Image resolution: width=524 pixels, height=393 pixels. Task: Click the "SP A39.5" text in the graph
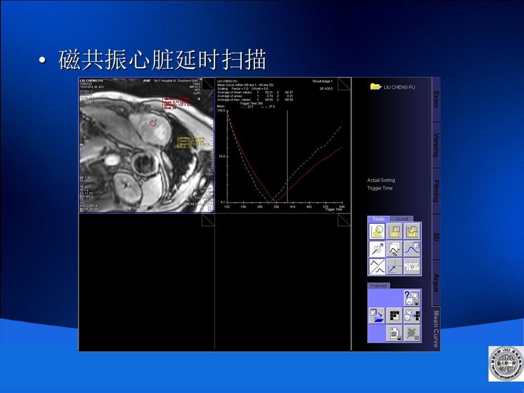[x=326, y=88]
